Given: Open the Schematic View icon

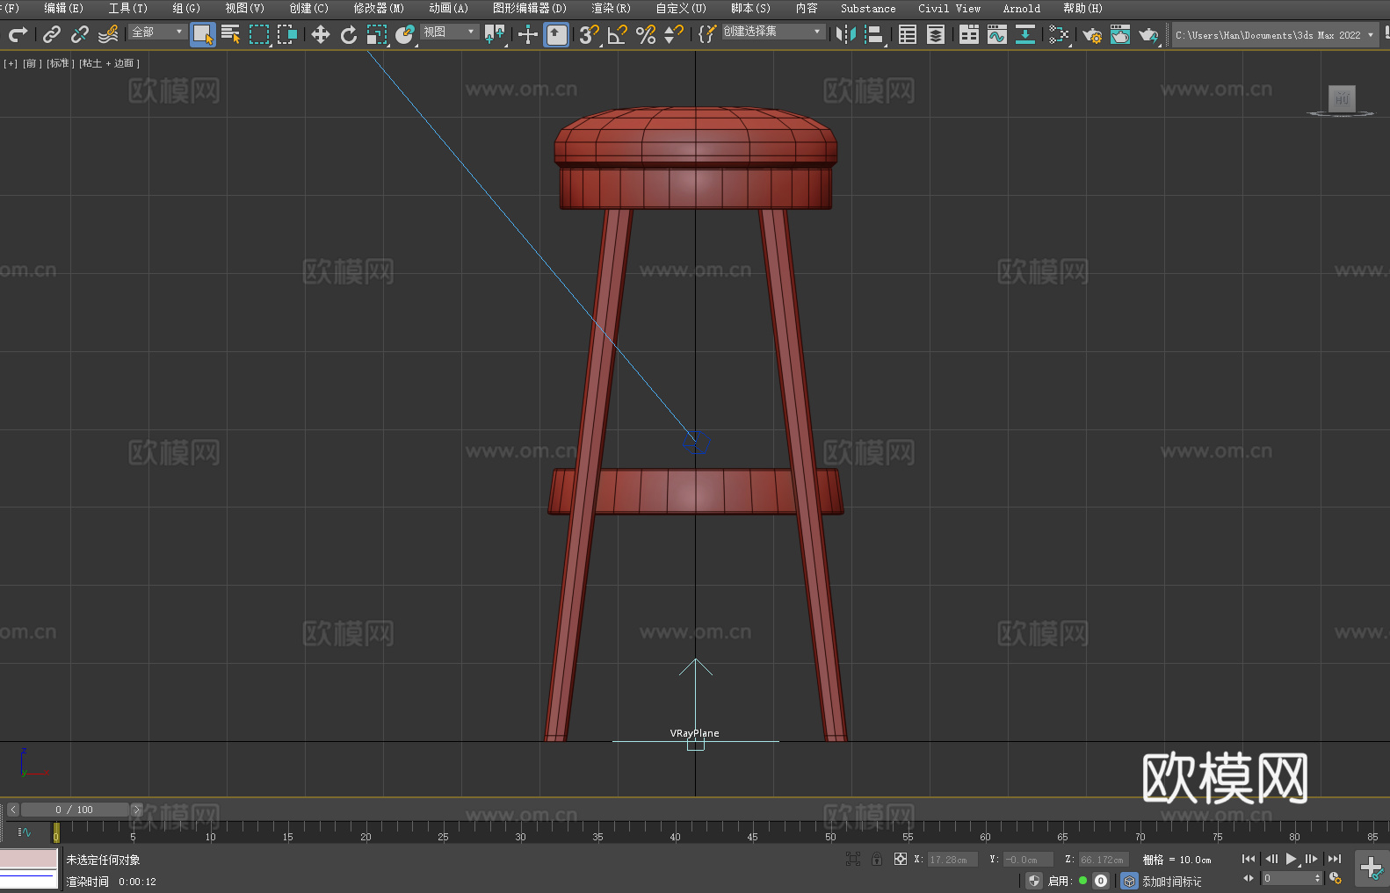Looking at the screenshot, I should (1025, 34).
